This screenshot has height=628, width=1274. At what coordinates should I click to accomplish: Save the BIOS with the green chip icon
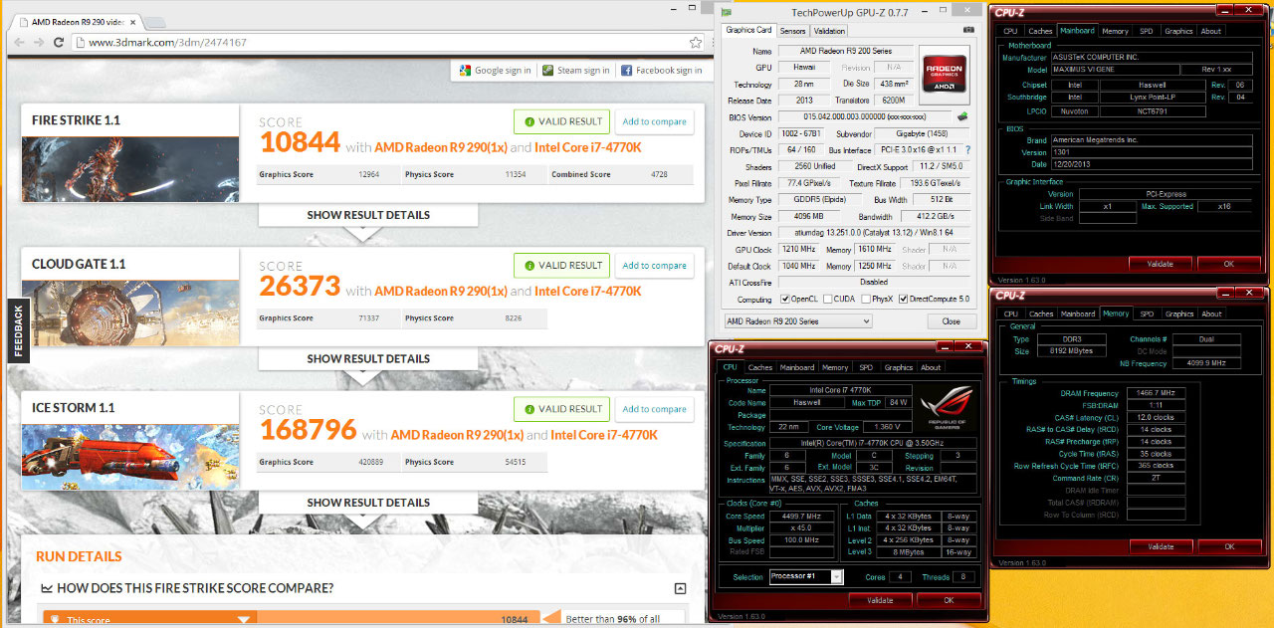point(963,117)
